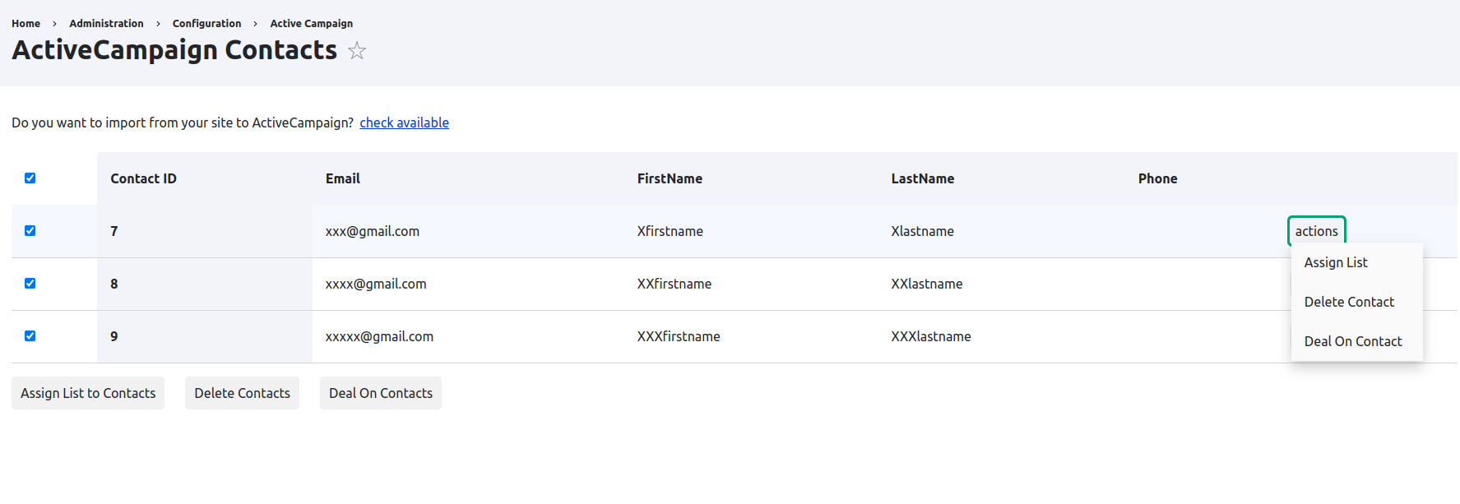Go to Home breadcrumb

(25, 24)
